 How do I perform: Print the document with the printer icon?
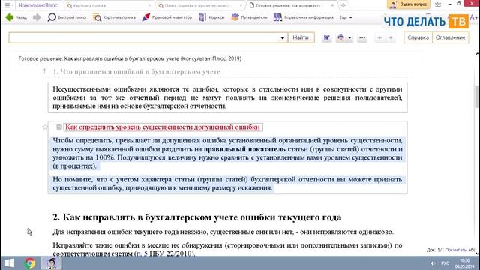(340, 37)
